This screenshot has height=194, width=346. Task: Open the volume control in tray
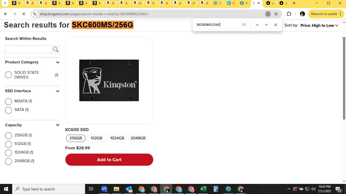click(313, 189)
